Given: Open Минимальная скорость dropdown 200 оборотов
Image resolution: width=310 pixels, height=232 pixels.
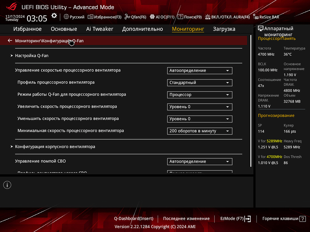Looking at the screenshot, I should pyautogui.click(x=200, y=131).
